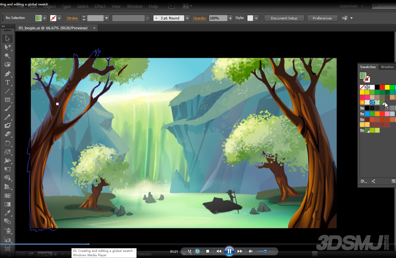Viewport: 396px width, 258px height.
Task: Expand the variable width profile dropdown
Action: (x=148, y=18)
